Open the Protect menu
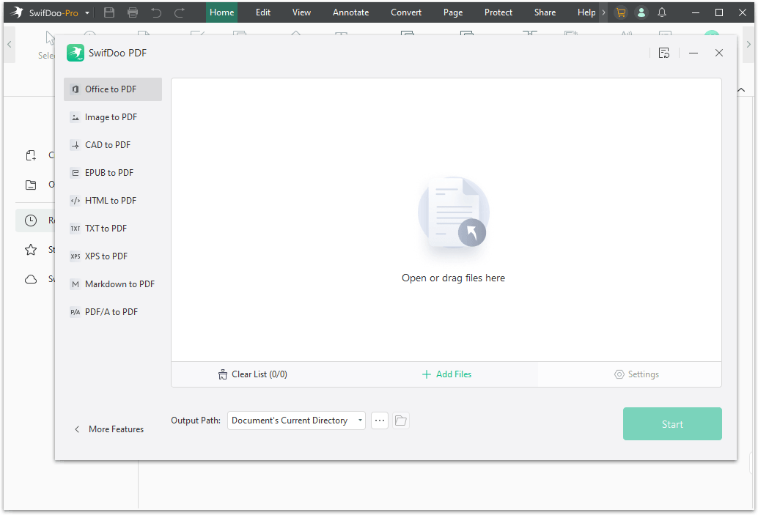 498,12
